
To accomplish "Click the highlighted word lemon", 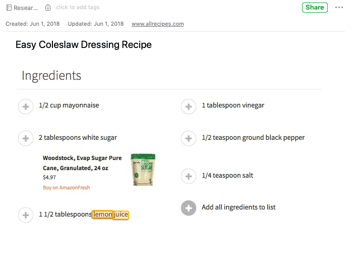I will click(102, 215).
